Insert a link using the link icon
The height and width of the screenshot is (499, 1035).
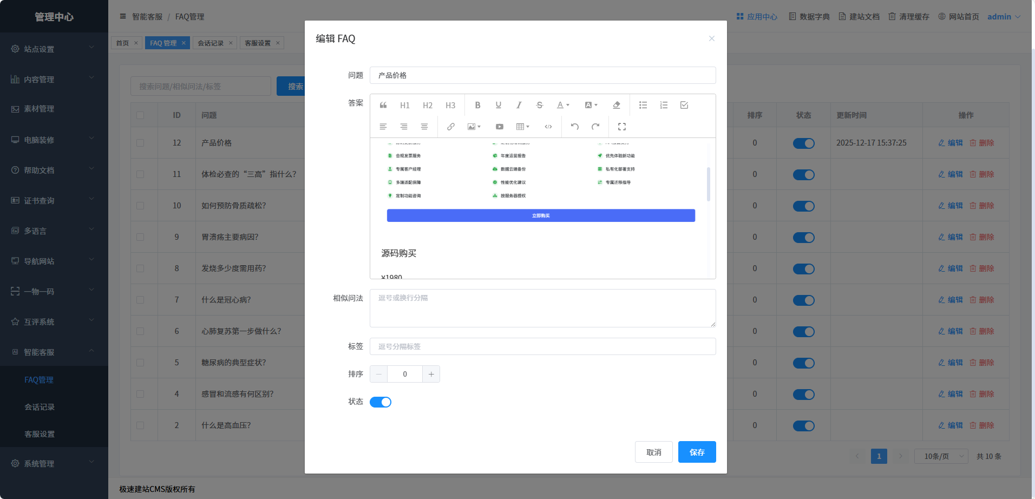coord(450,127)
